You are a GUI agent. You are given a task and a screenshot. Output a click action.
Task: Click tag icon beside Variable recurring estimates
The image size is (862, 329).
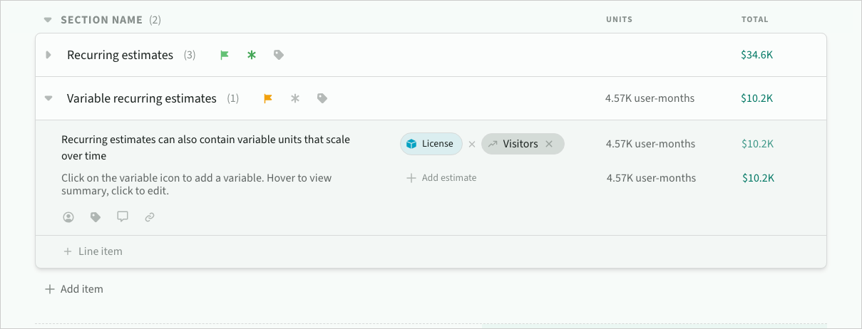tap(322, 98)
